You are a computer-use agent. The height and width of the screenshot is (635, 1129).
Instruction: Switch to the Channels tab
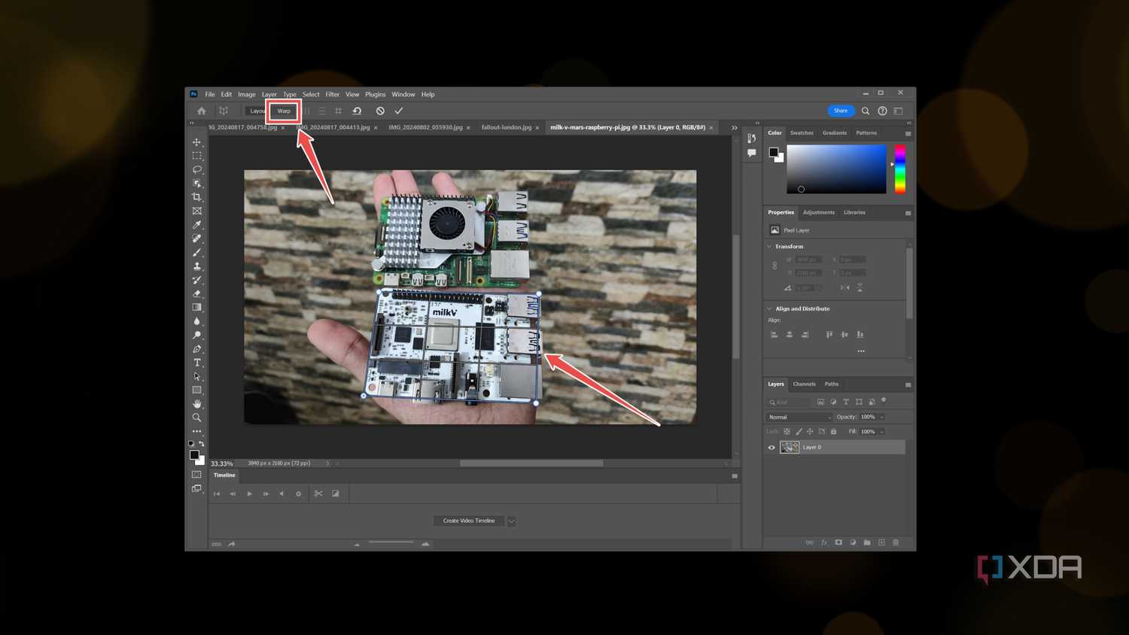point(804,384)
